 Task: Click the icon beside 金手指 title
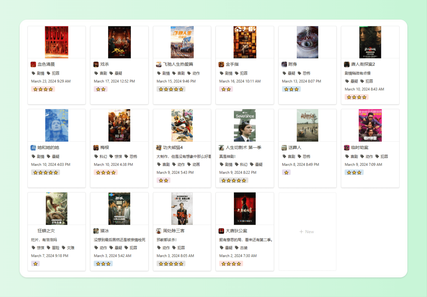pyautogui.click(x=221, y=64)
